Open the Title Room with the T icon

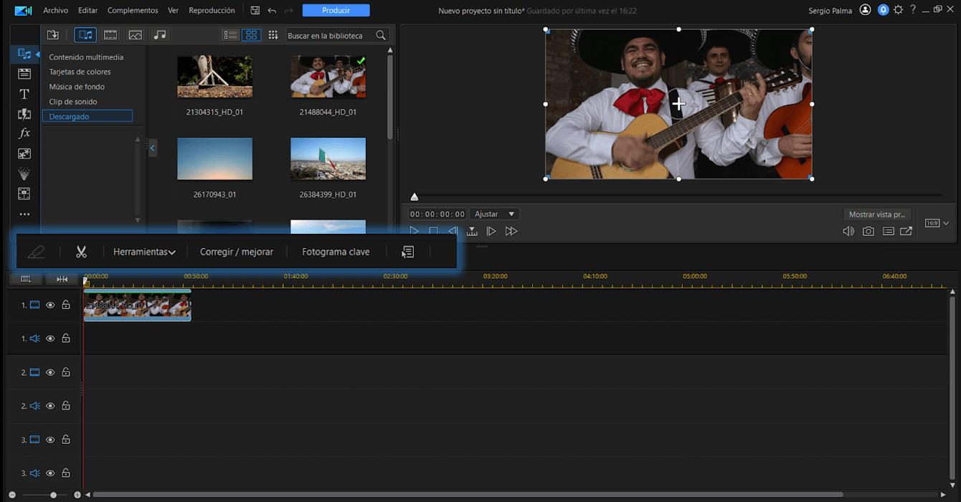(x=24, y=94)
